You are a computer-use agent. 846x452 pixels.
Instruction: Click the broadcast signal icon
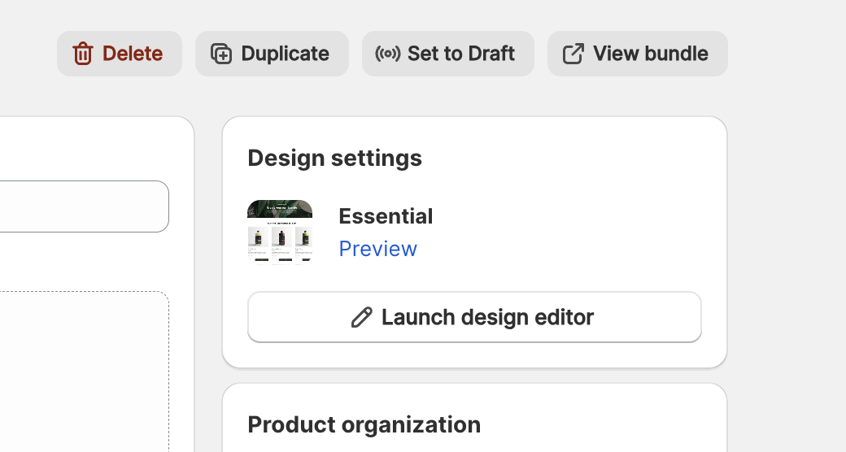click(387, 54)
